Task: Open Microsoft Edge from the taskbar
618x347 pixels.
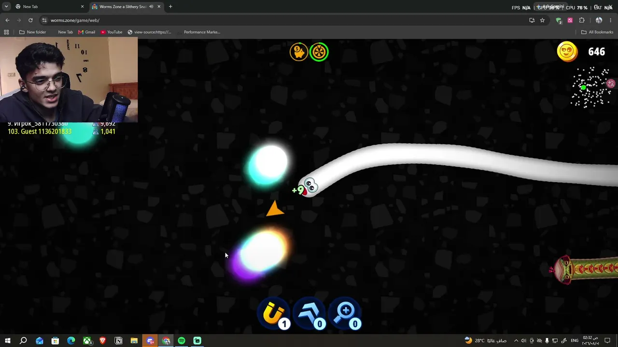Action: point(71,341)
